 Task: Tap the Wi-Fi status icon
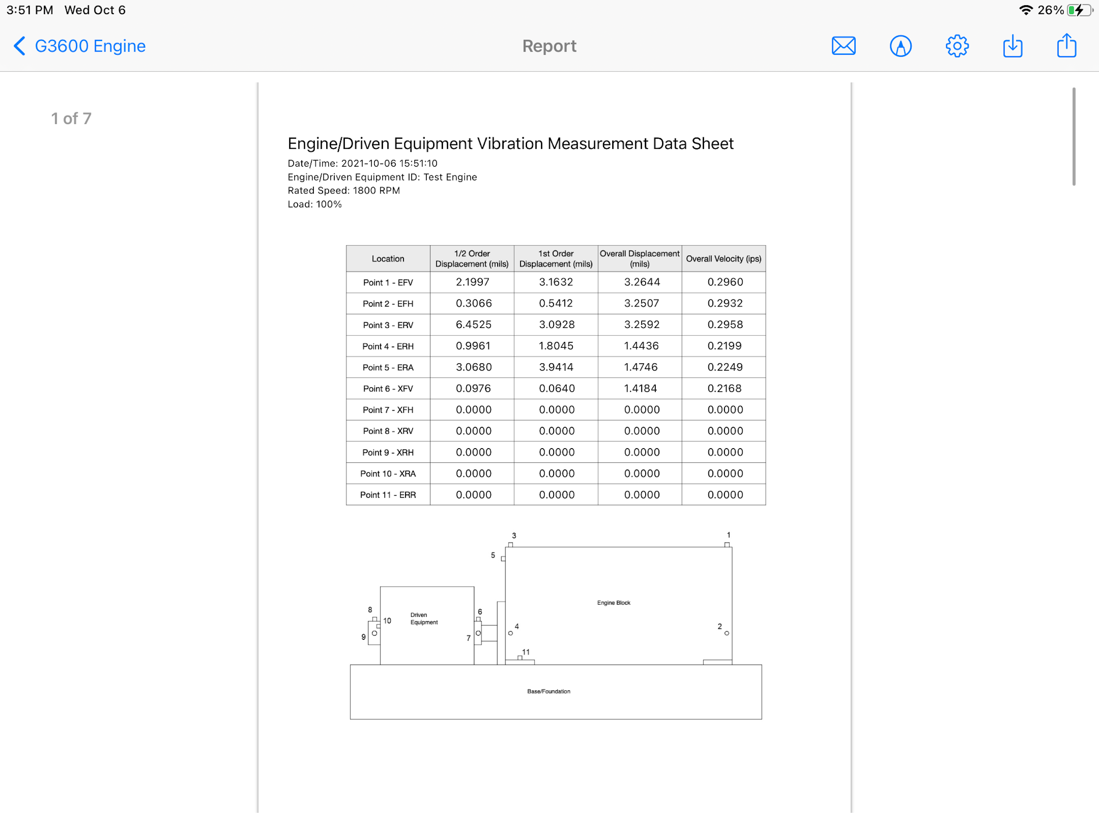[x=1026, y=10]
